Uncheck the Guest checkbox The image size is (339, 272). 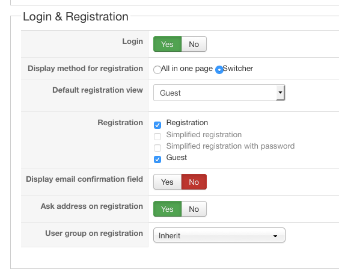pyautogui.click(x=157, y=159)
